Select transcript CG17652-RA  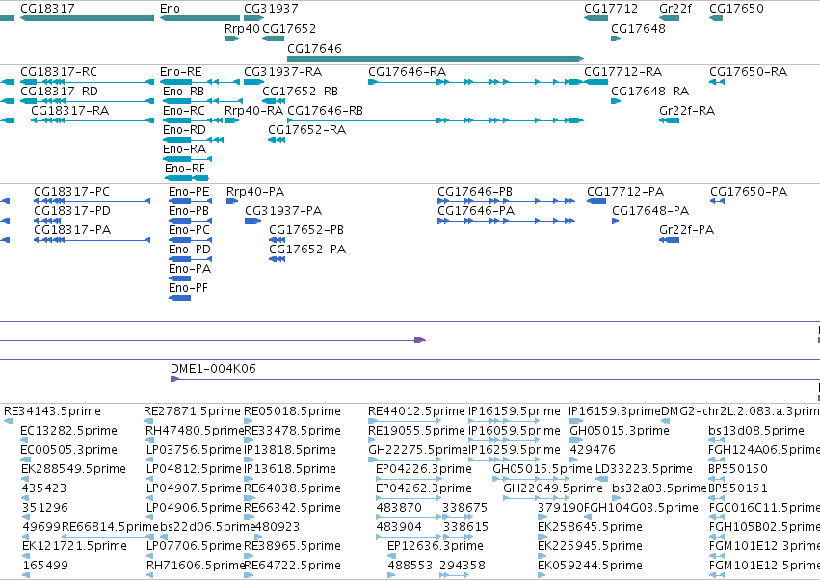click(307, 130)
